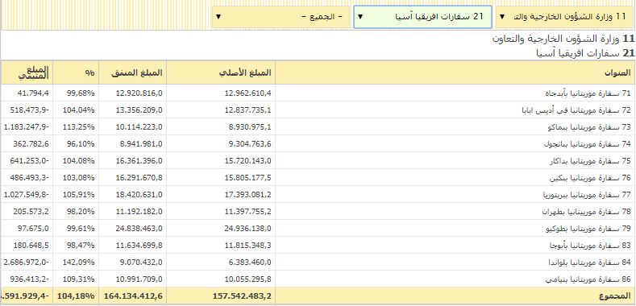The height and width of the screenshot is (306, 636).
Task: Open the dropdown '21 سفارات افريقيا آسيا'
Action: [x=422, y=17]
